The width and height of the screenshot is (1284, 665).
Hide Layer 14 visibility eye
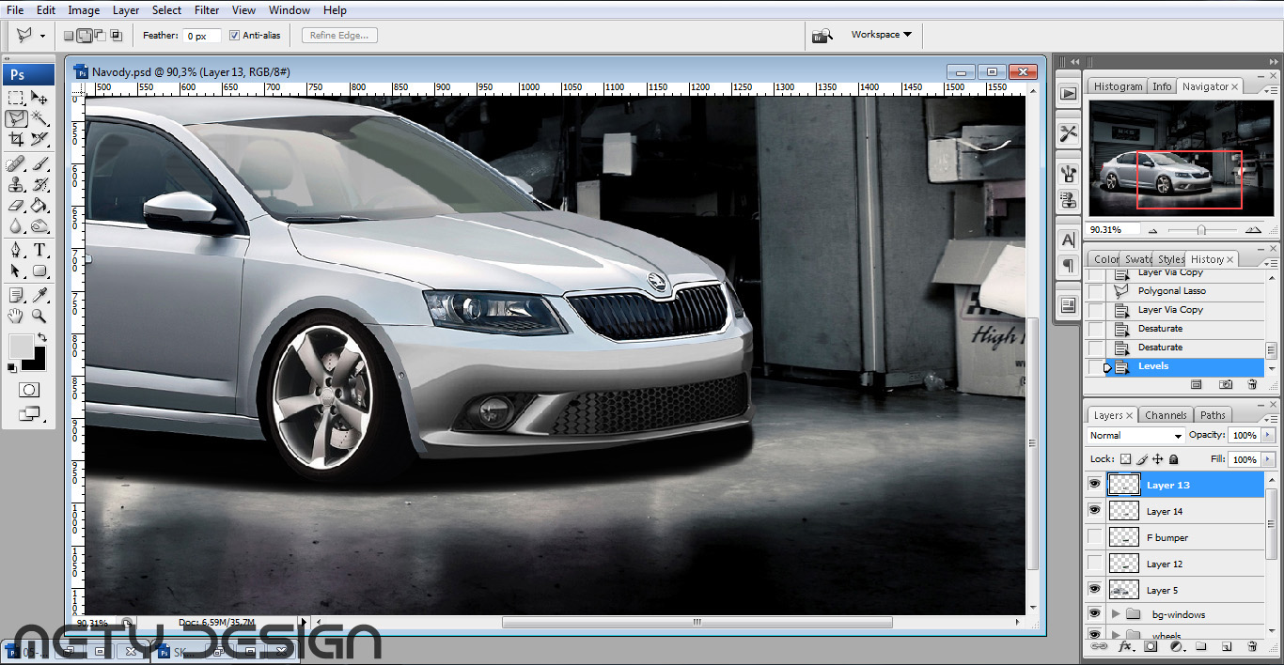click(x=1094, y=511)
